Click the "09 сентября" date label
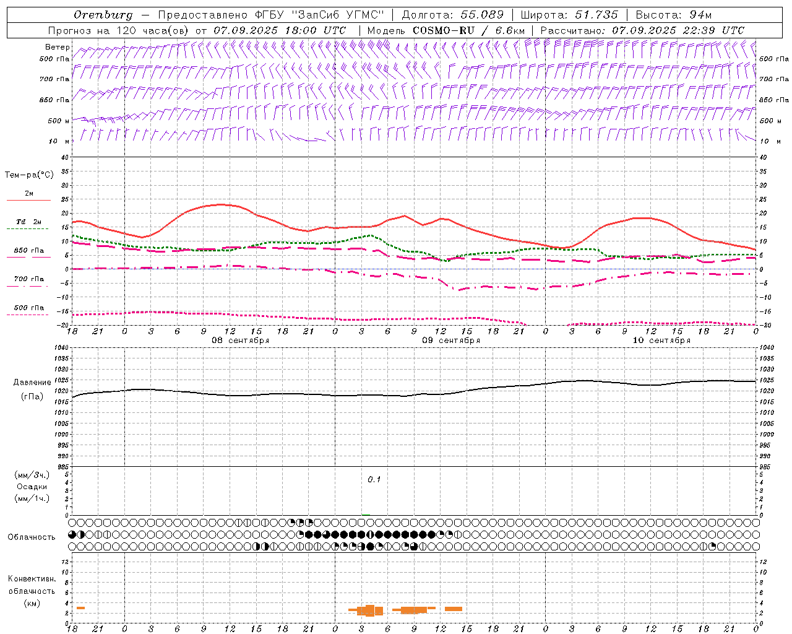This screenshot has height=634, width=792. [451, 340]
